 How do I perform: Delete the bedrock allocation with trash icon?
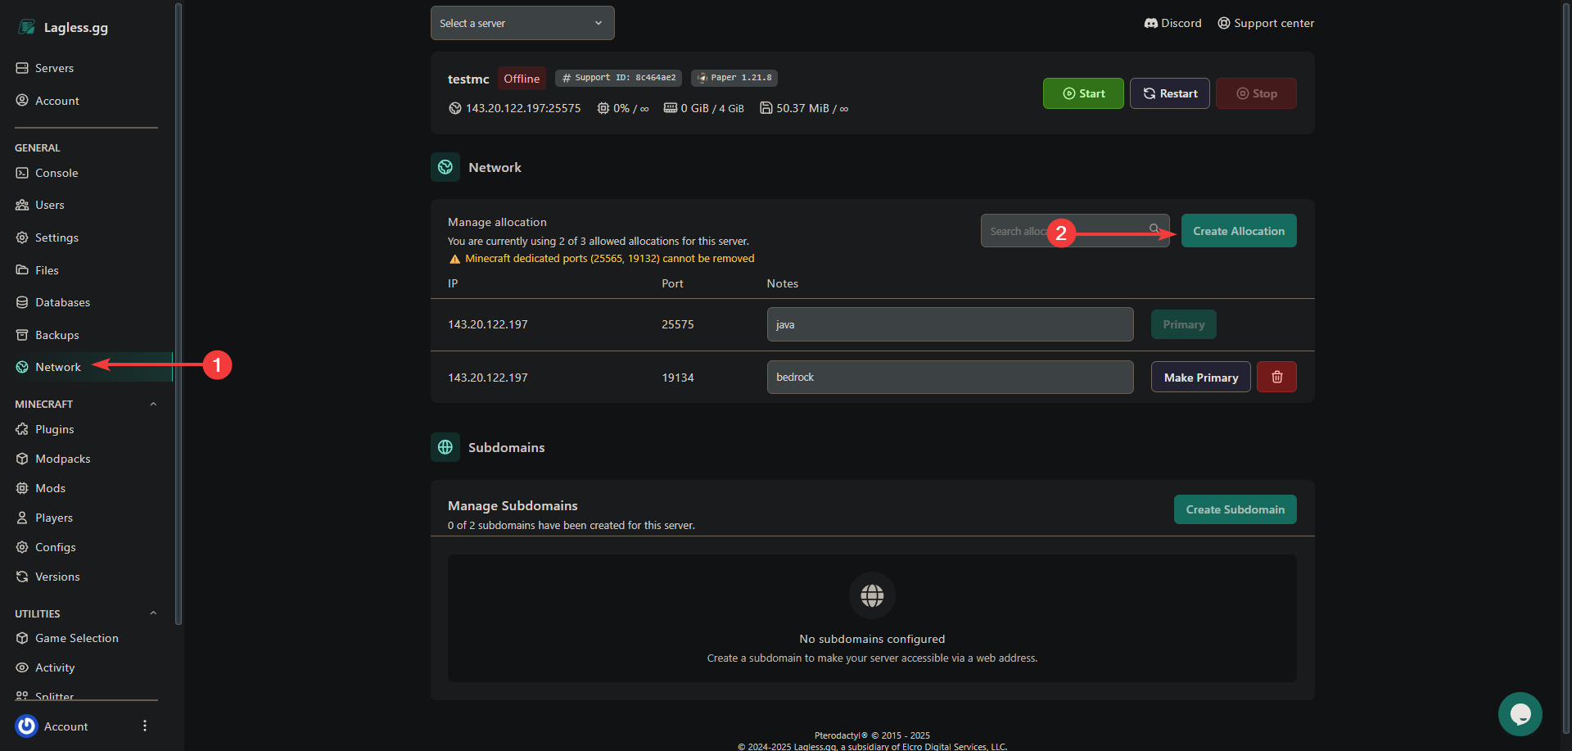1276,378
